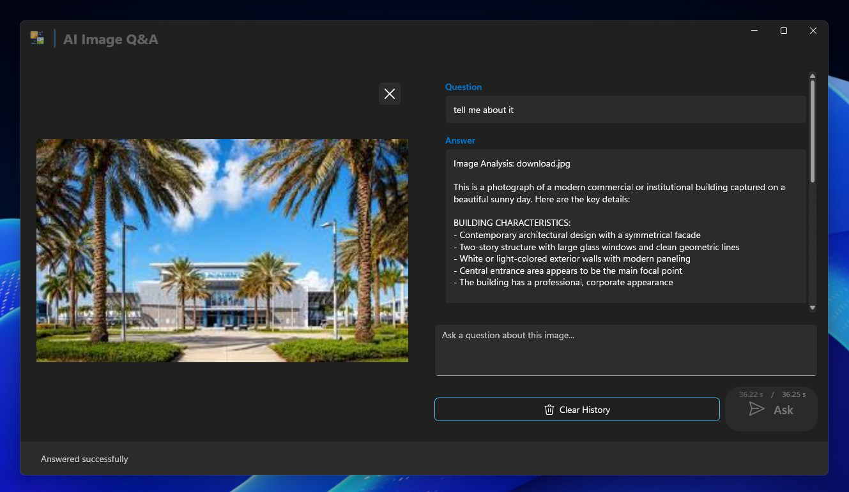
Task: Select the AI Image Q&A title text
Action: click(x=111, y=39)
